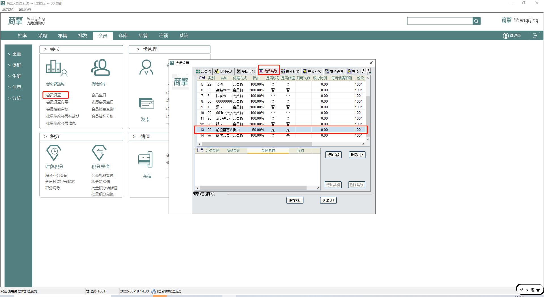This screenshot has width=544, height=297.
Task: Open the M1卡设置 tab
Action: [334, 71]
